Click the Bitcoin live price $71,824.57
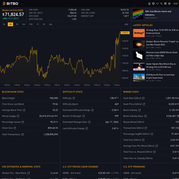The image size is (179, 179). coord(13,14)
